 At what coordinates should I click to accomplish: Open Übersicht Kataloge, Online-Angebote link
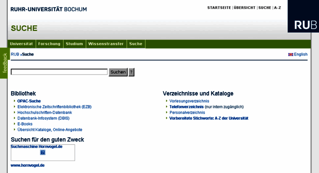coord(50,130)
